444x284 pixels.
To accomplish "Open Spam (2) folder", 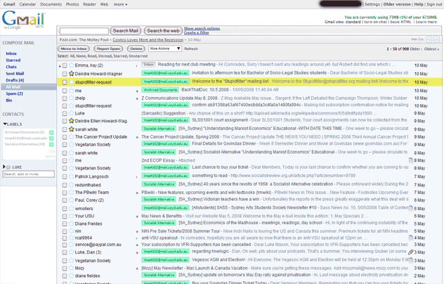I will coord(14,93).
